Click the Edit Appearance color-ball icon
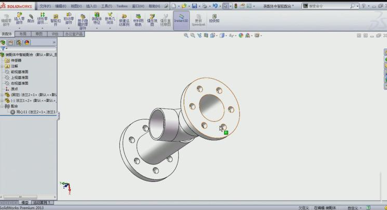The width and height of the screenshot is (387, 210). (241, 35)
